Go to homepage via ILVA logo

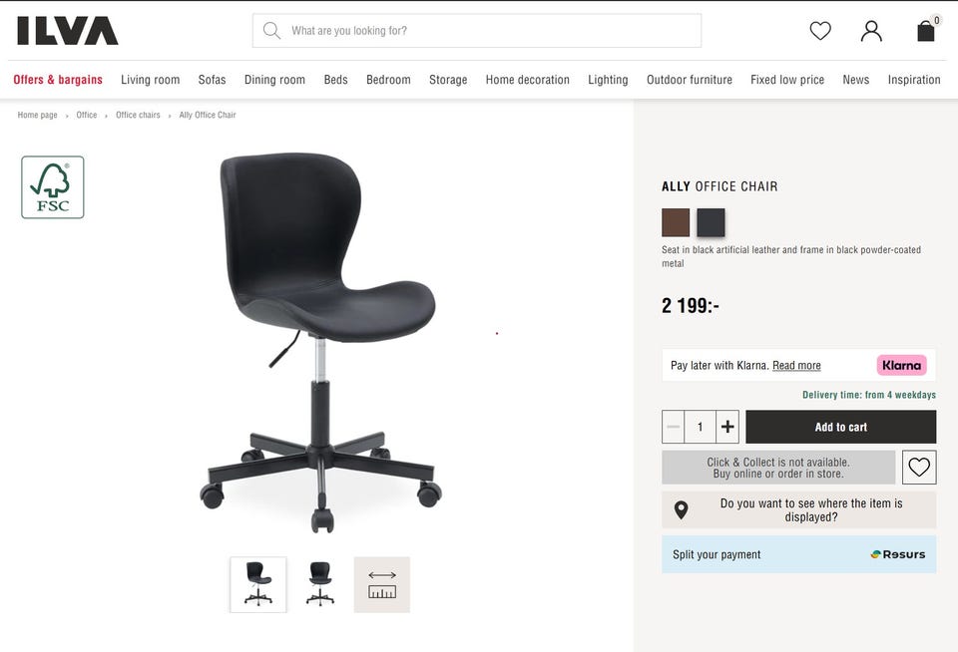click(x=67, y=31)
